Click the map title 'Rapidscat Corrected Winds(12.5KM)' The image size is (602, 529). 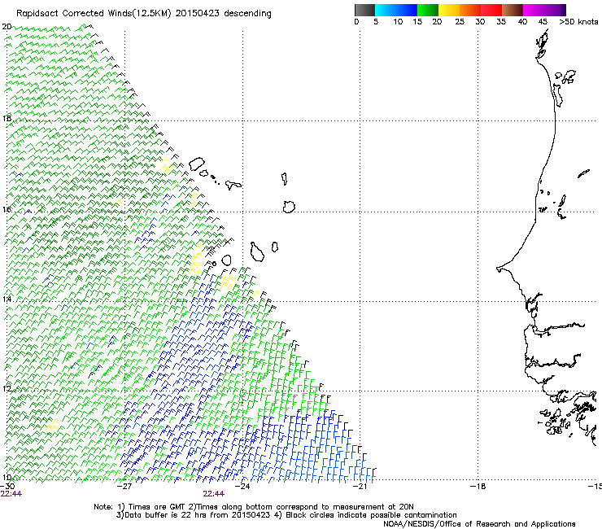(x=94, y=14)
